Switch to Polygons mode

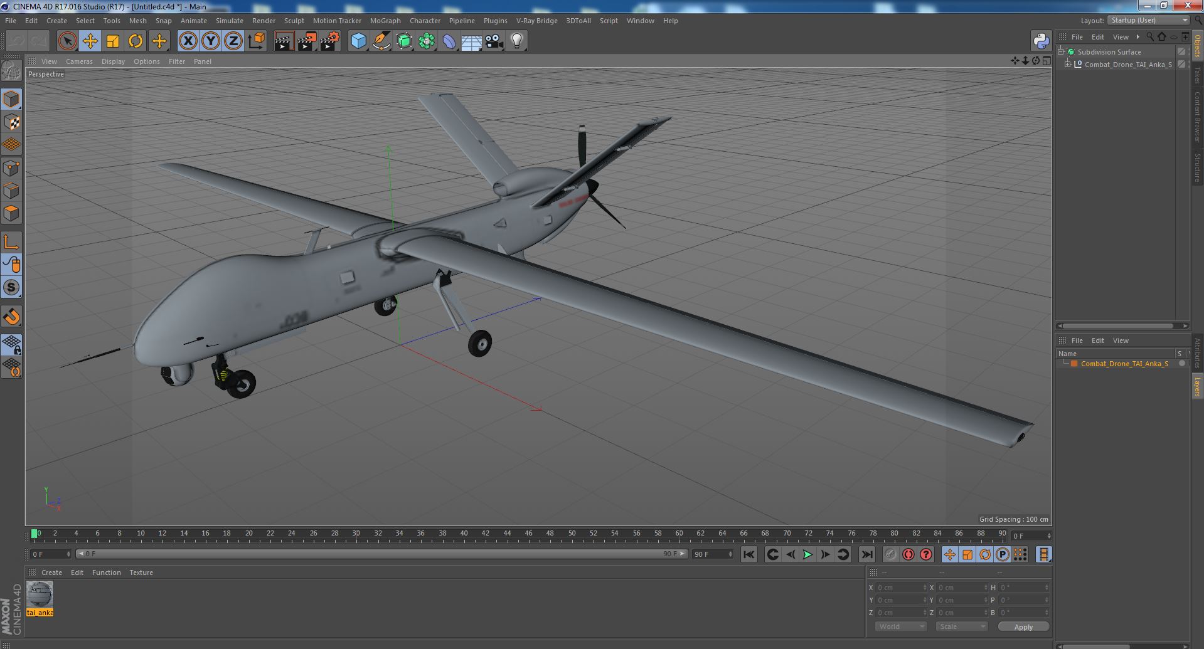point(11,213)
